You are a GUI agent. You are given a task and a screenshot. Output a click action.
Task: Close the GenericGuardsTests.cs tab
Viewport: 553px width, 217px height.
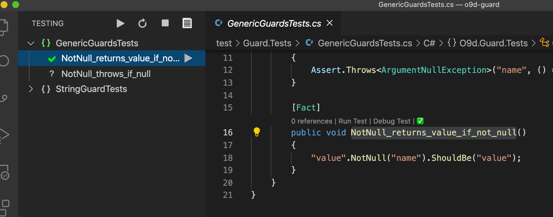[330, 23]
